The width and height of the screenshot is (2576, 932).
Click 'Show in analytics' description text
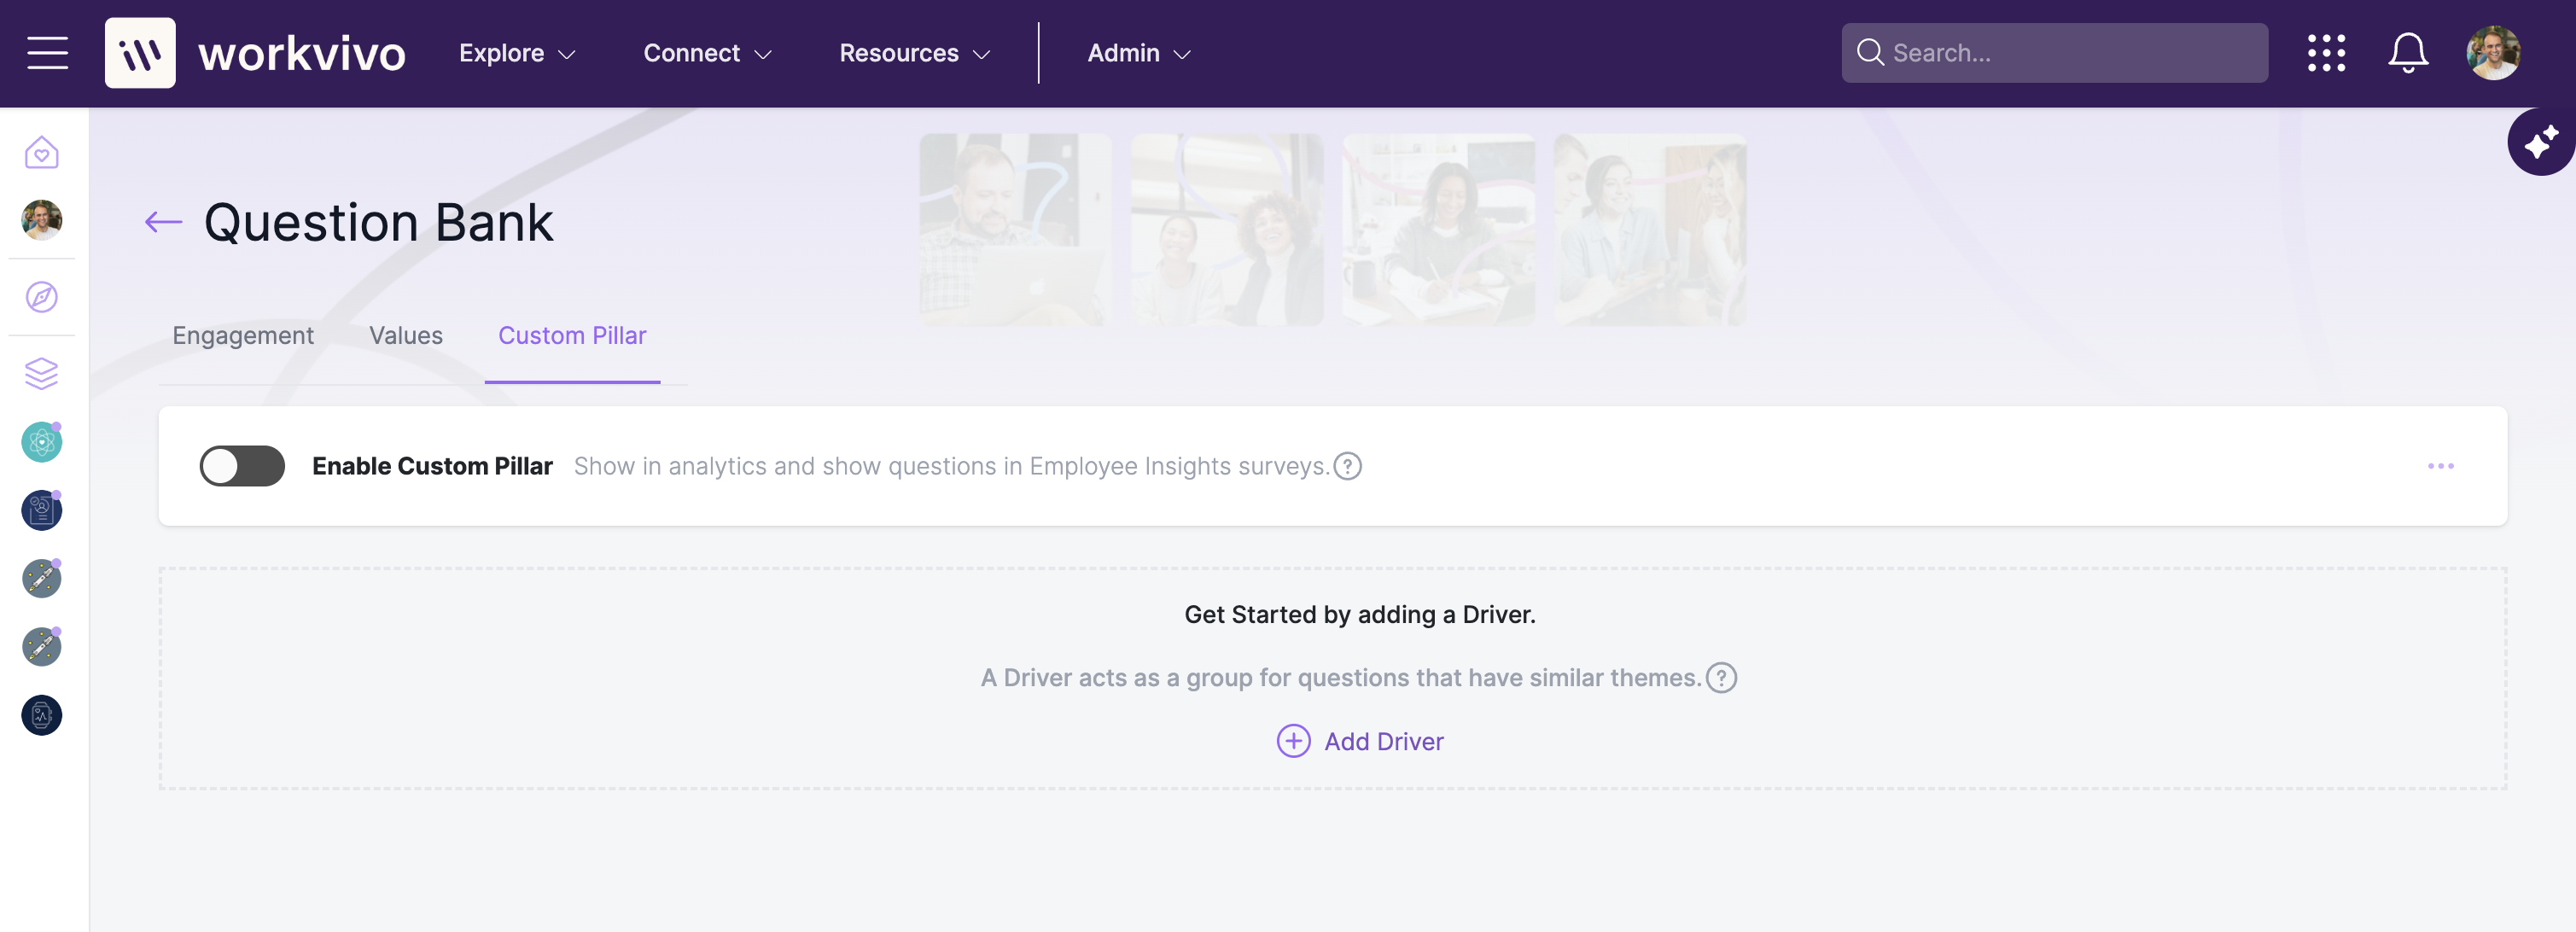click(x=951, y=467)
